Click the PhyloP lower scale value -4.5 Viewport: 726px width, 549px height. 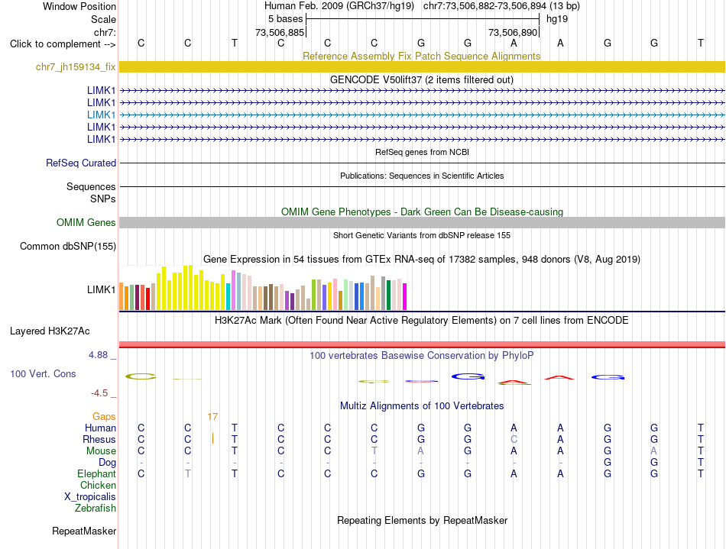pos(99,393)
